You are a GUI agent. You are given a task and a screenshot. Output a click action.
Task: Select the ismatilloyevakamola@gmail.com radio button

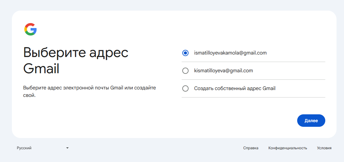(185, 53)
